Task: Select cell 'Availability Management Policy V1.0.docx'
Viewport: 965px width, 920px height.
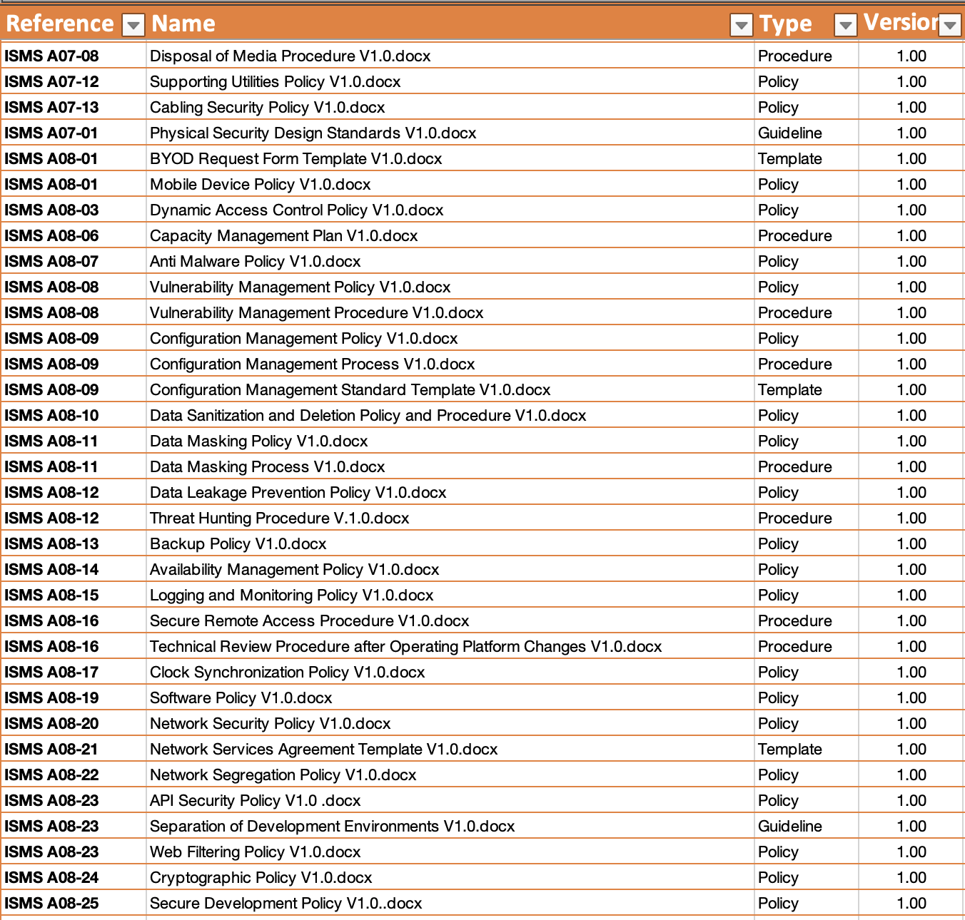Action: [450, 569]
